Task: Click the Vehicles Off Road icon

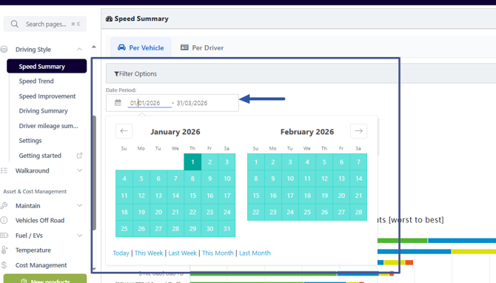Action: pyautogui.click(x=4, y=220)
